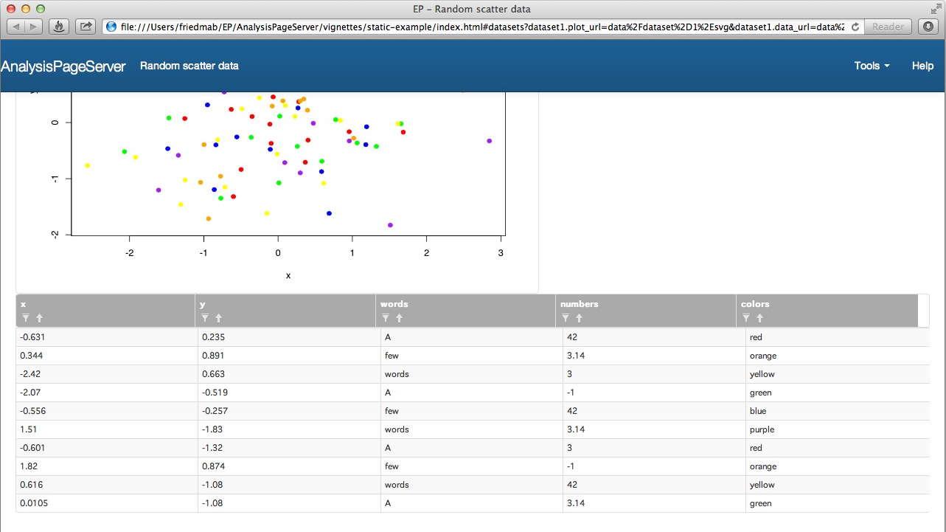Filter the numbers column

565,318
